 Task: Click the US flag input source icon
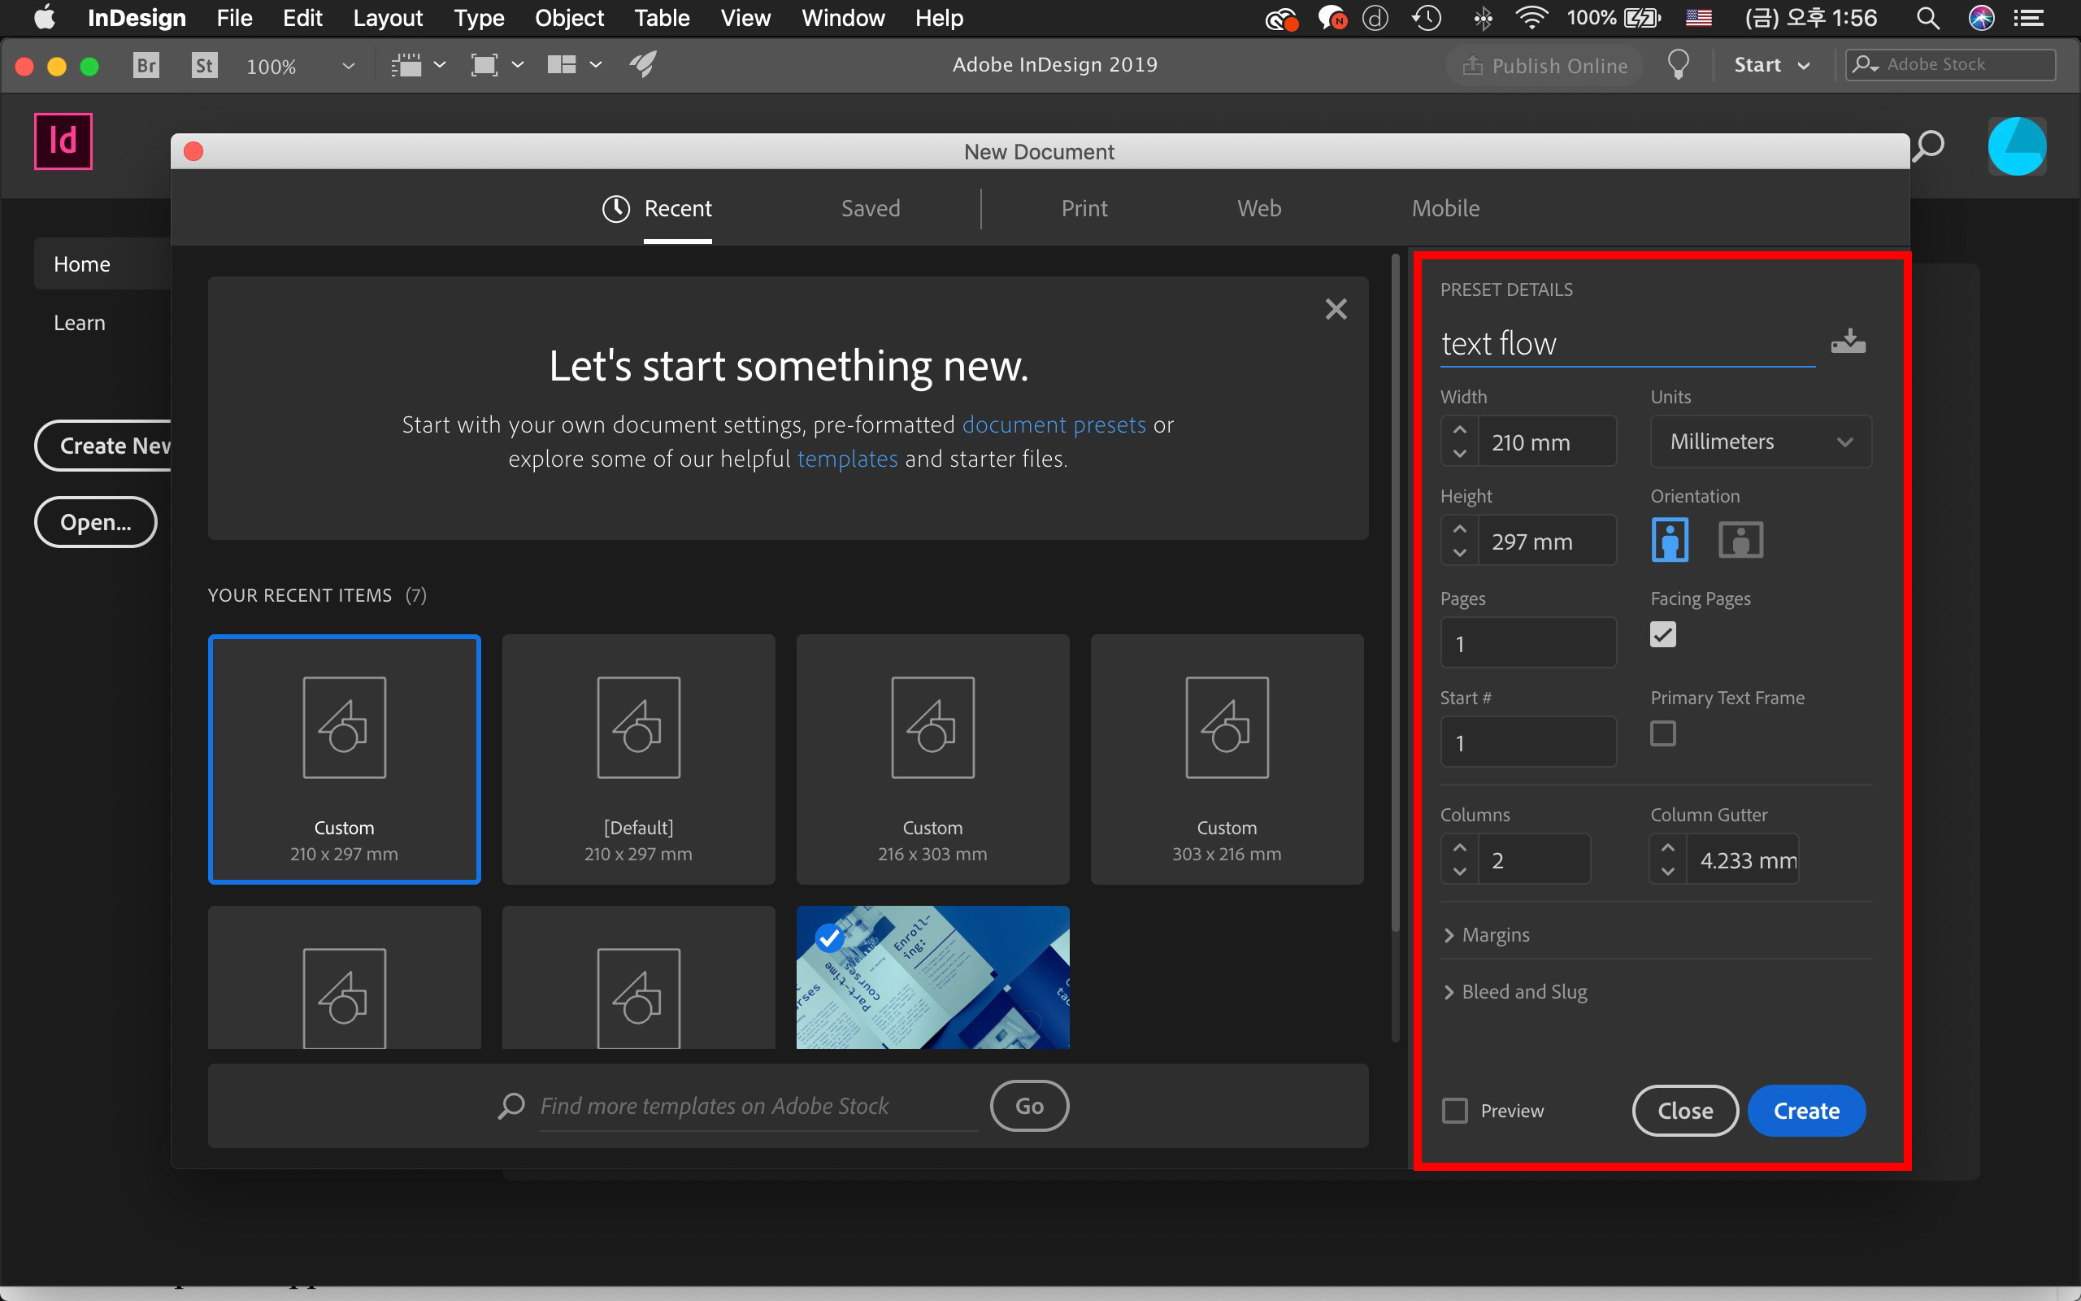pos(1698,18)
